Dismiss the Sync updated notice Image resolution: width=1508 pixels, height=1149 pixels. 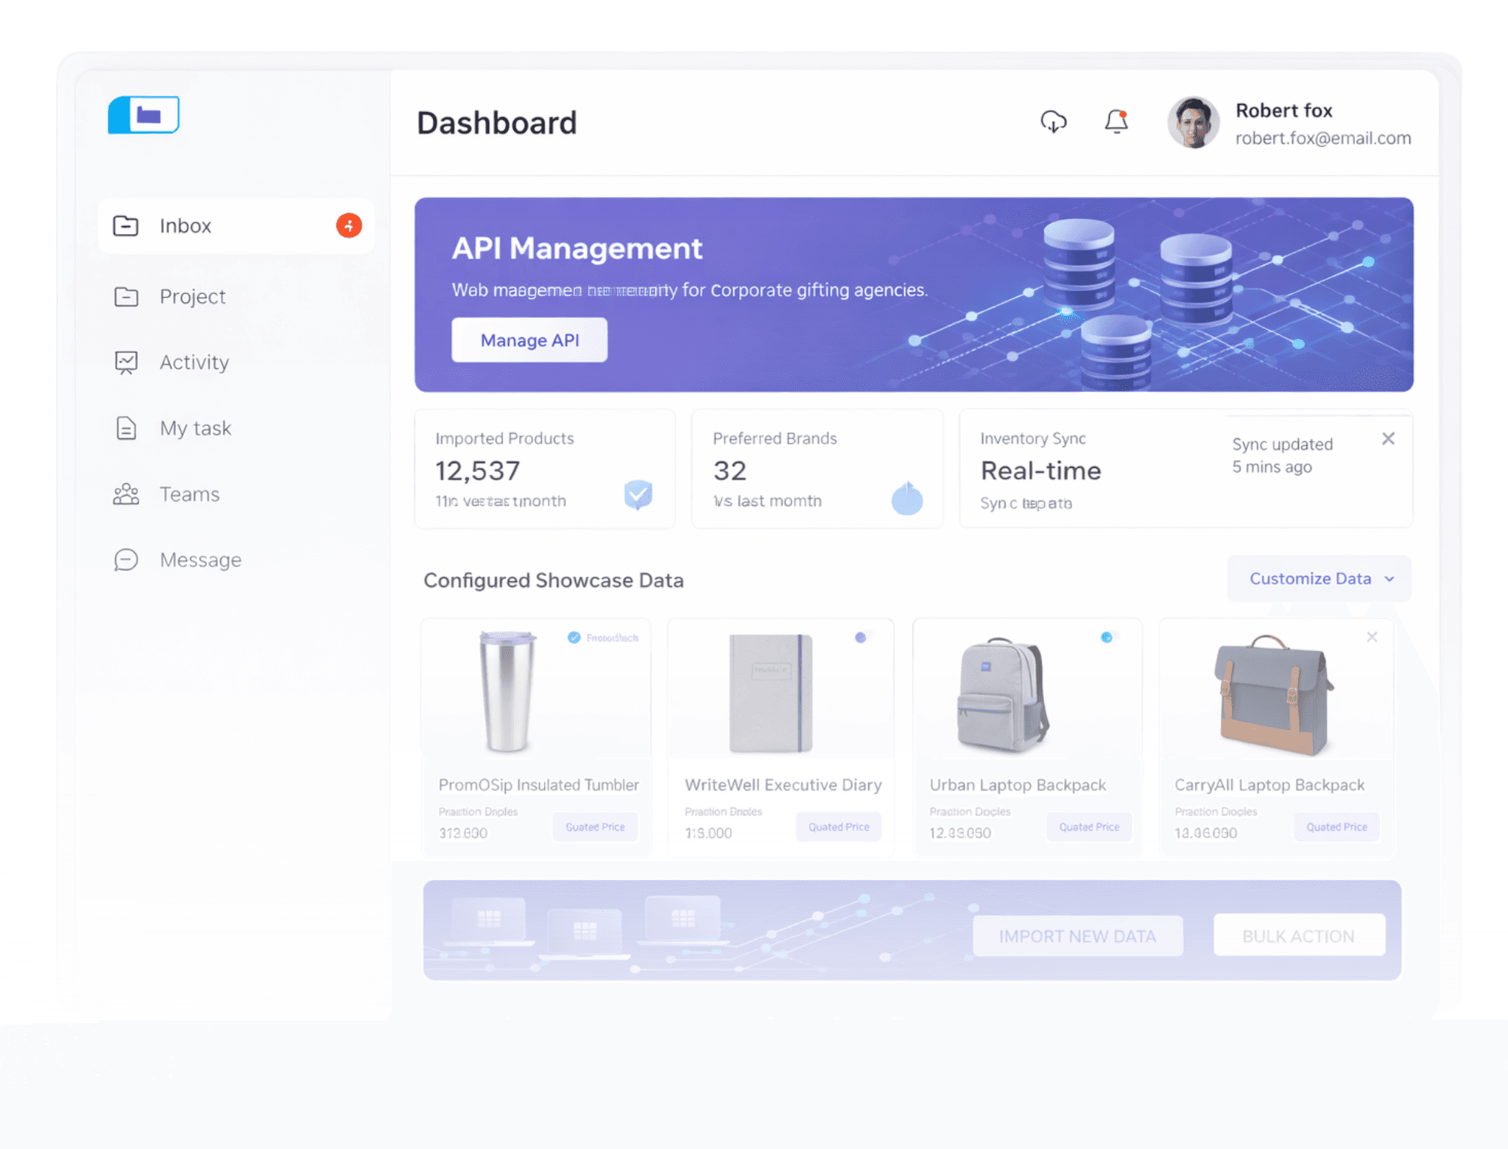point(1388,439)
